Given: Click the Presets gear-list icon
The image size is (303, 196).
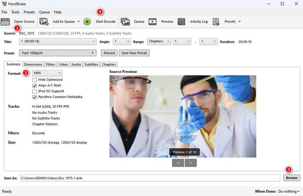Looking at the screenshot, I should click(x=216, y=22).
